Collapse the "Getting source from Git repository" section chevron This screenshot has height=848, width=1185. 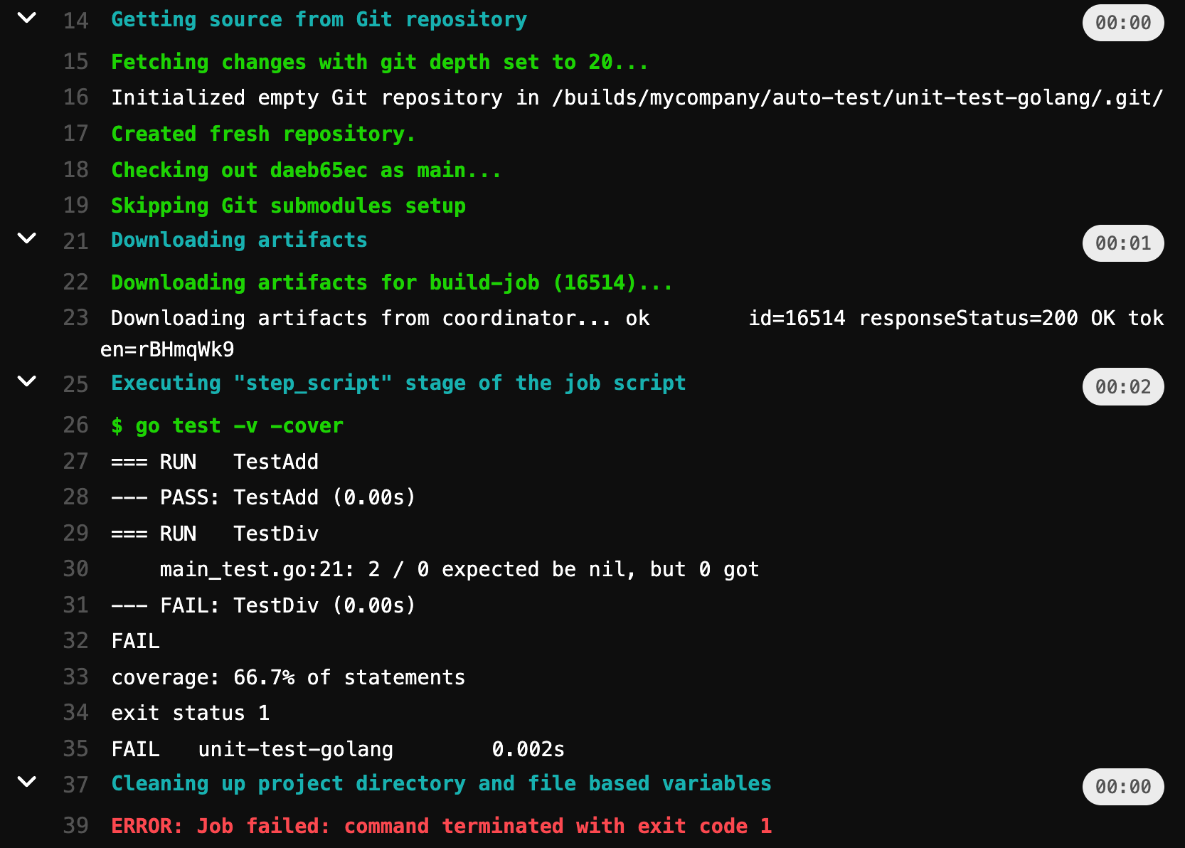(x=26, y=18)
